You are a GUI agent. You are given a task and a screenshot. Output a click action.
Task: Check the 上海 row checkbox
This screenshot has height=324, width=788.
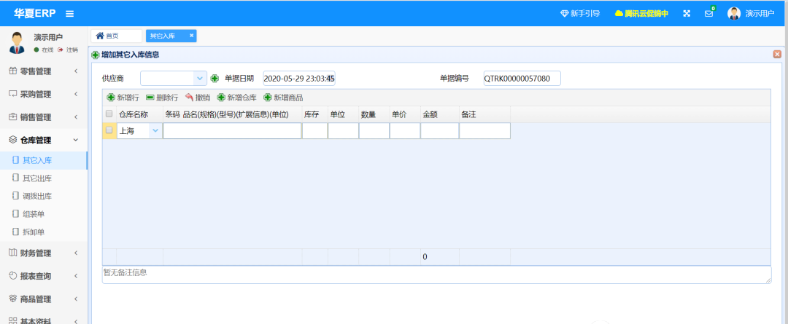pos(109,130)
